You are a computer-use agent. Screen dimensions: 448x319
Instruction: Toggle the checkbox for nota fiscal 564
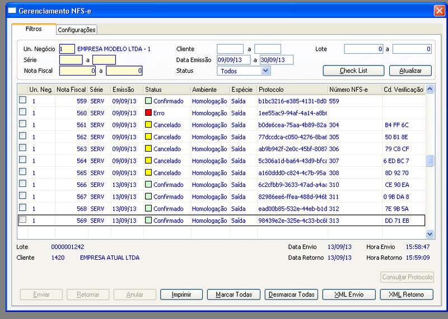[22, 160]
